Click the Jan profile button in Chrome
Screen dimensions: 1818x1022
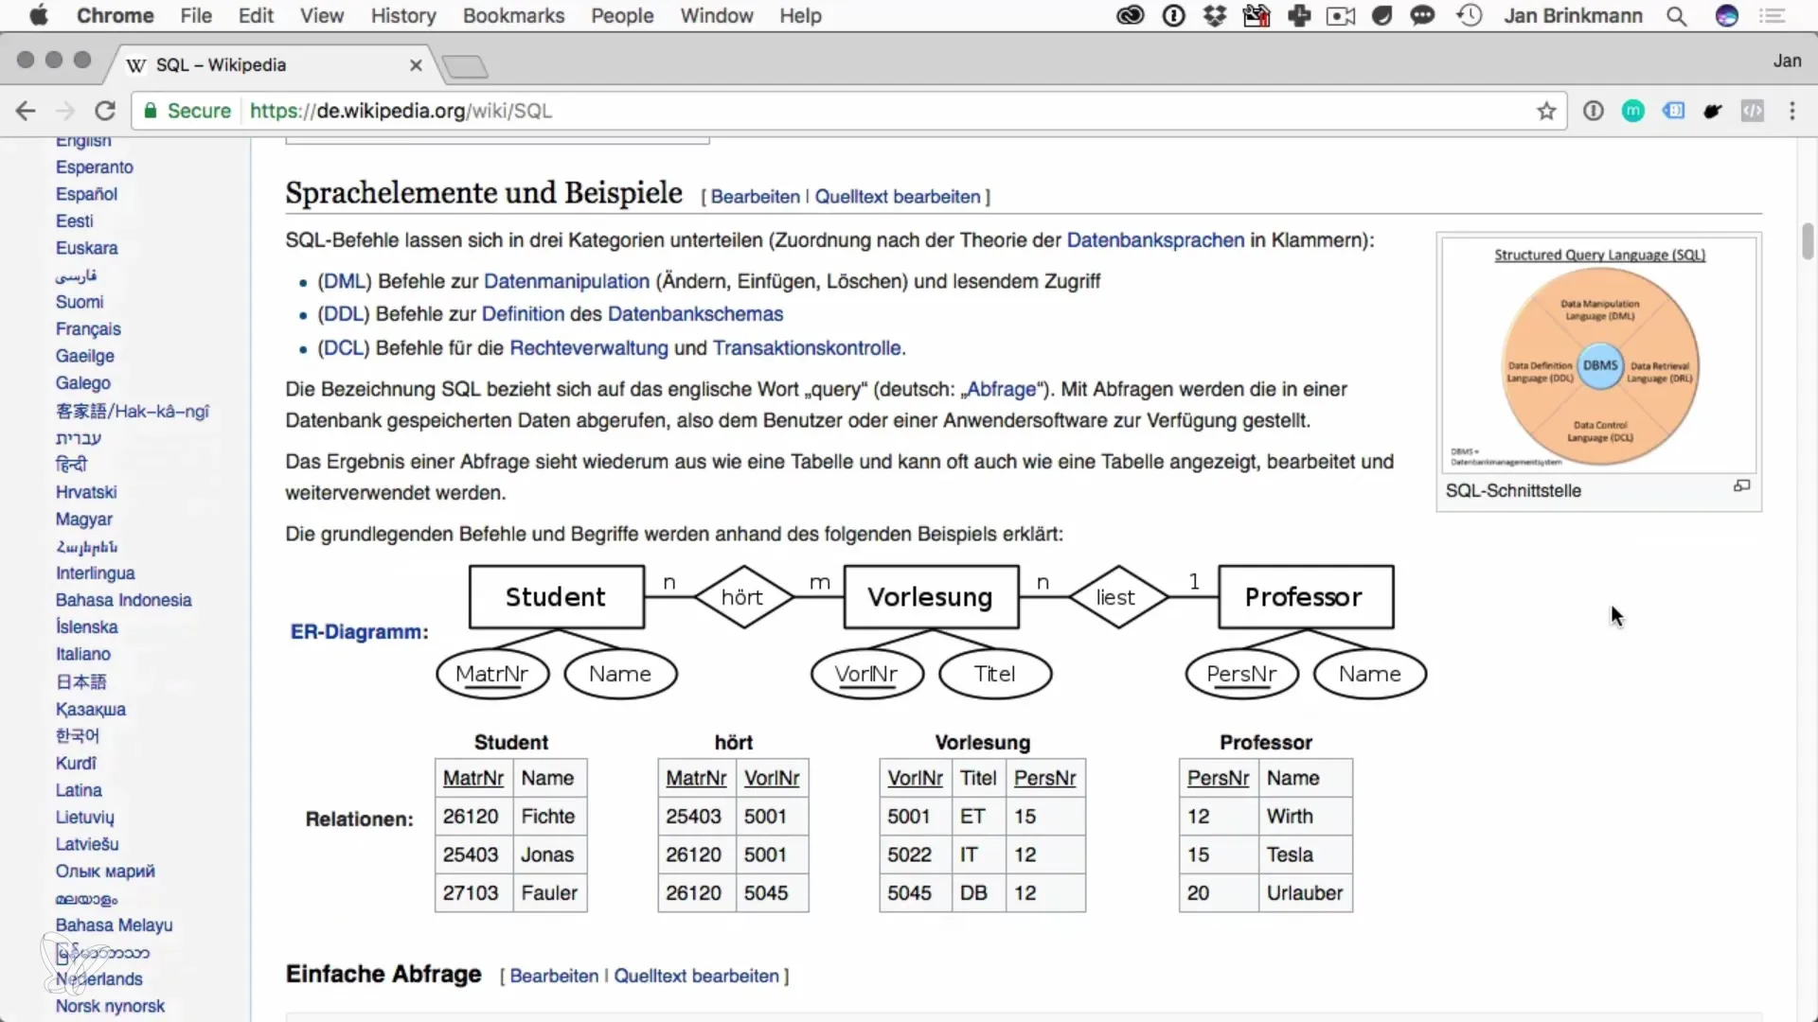pyautogui.click(x=1787, y=61)
